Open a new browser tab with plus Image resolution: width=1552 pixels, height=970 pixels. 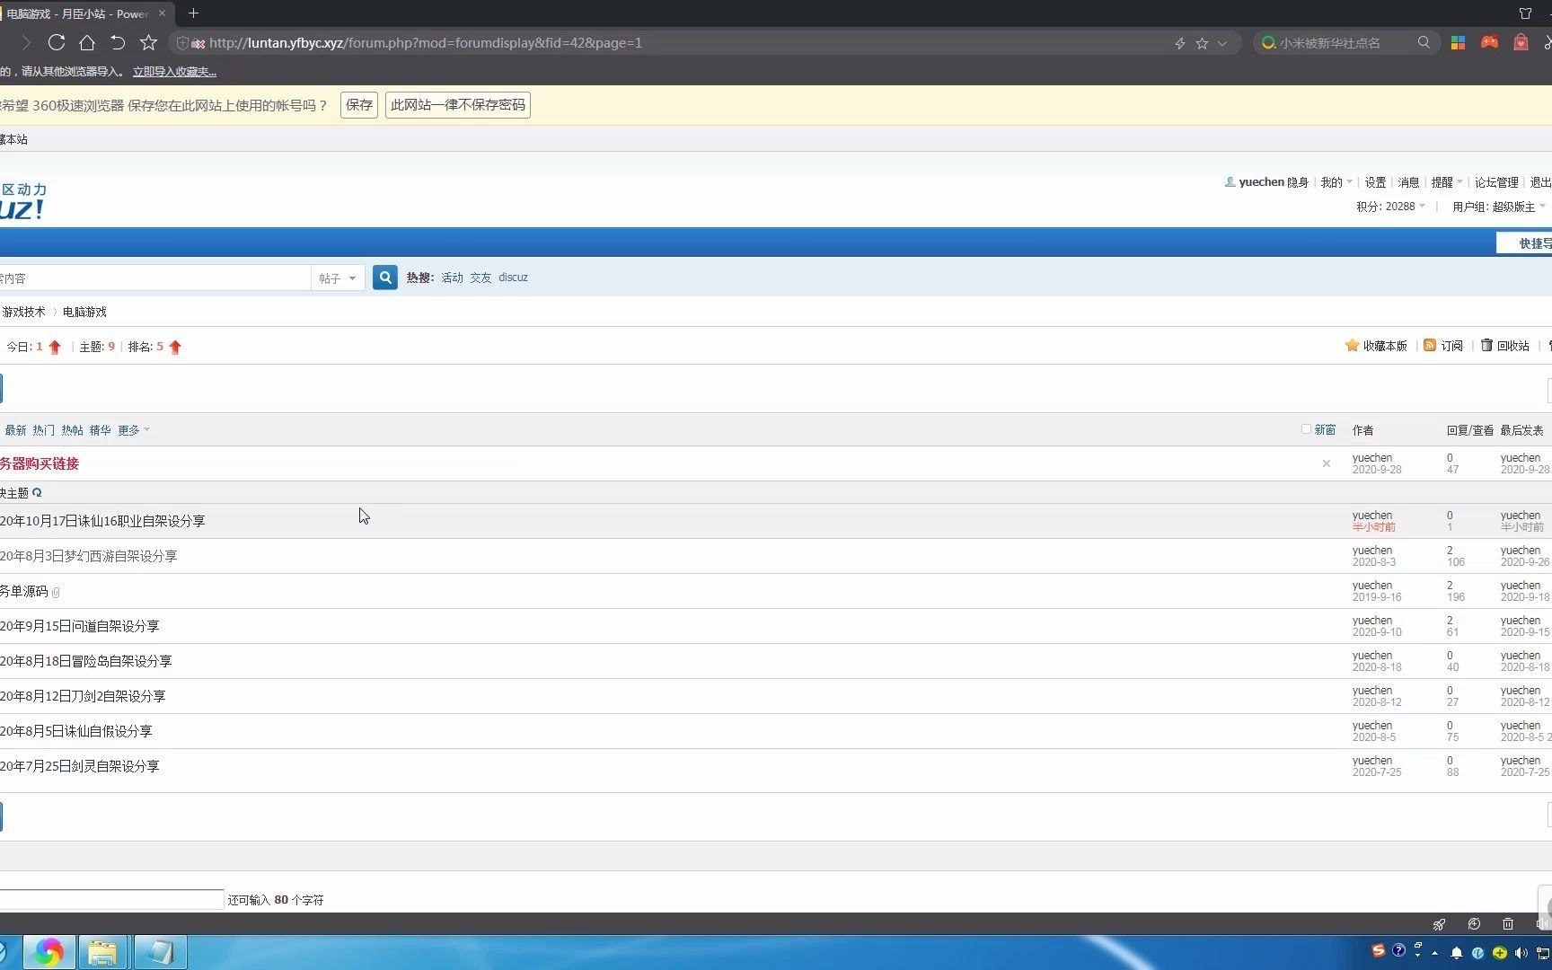(x=193, y=13)
